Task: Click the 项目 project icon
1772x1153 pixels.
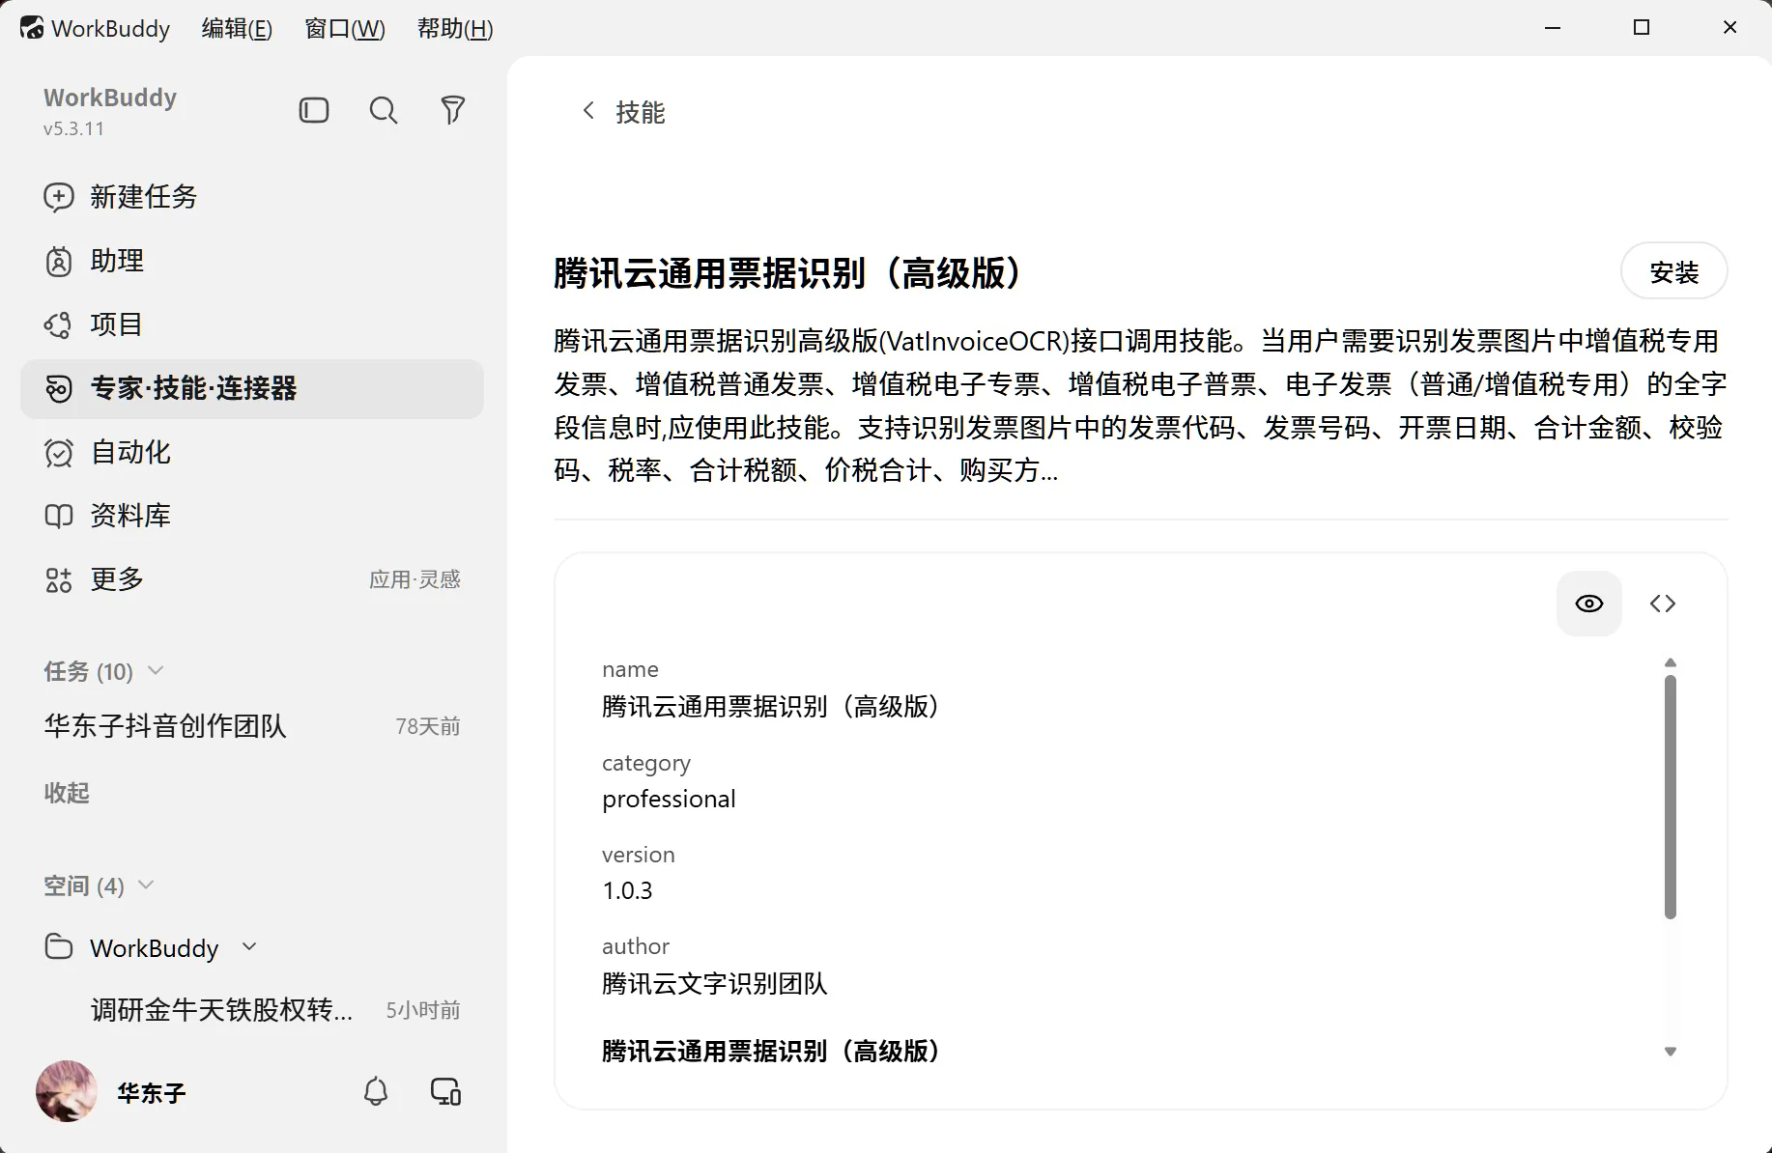Action: [58, 324]
